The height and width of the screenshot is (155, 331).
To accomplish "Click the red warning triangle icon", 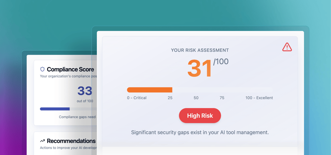I will 287,47.
